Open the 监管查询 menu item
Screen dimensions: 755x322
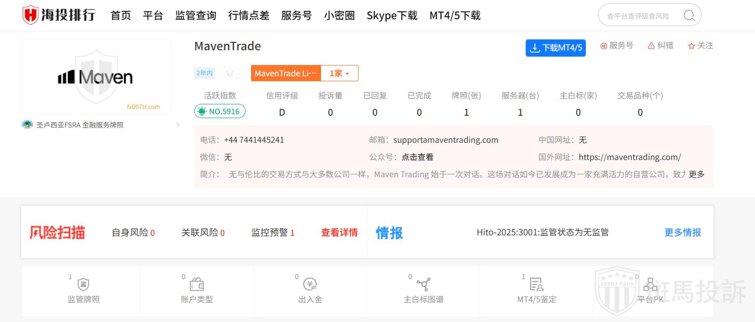195,16
